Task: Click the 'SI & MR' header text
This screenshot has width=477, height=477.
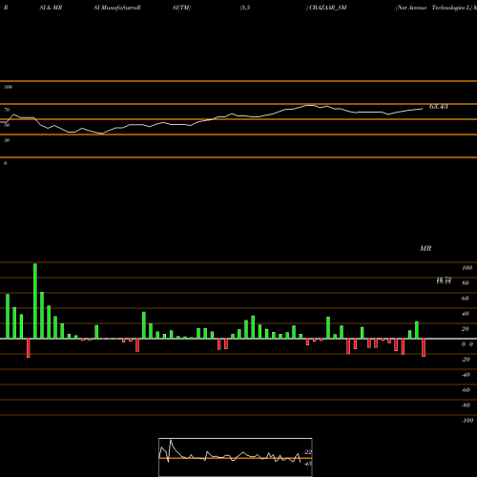Action: [x=51, y=8]
